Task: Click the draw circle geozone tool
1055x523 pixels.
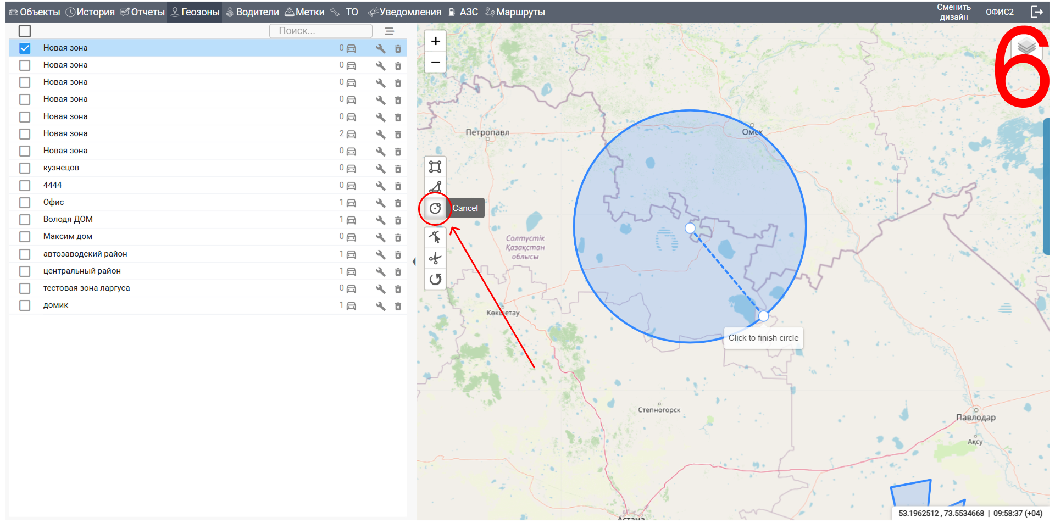Action: 435,208
